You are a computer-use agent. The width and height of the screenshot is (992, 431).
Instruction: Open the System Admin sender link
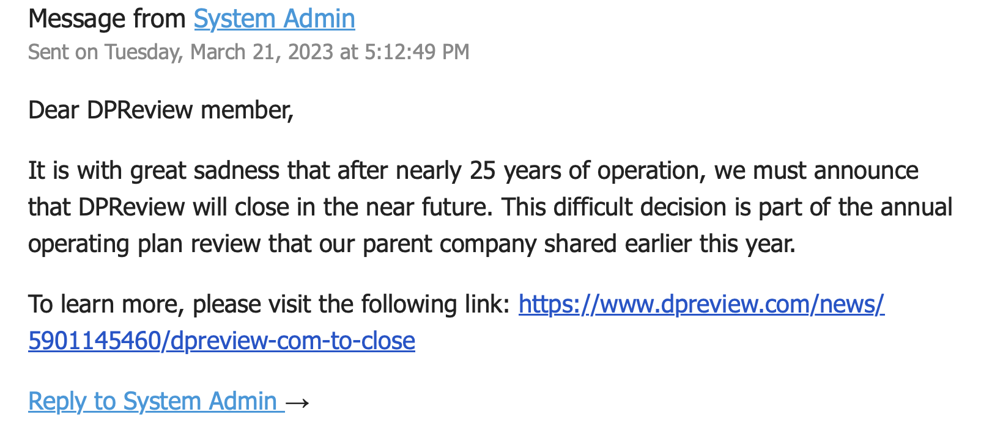click(x=275, y=19)
